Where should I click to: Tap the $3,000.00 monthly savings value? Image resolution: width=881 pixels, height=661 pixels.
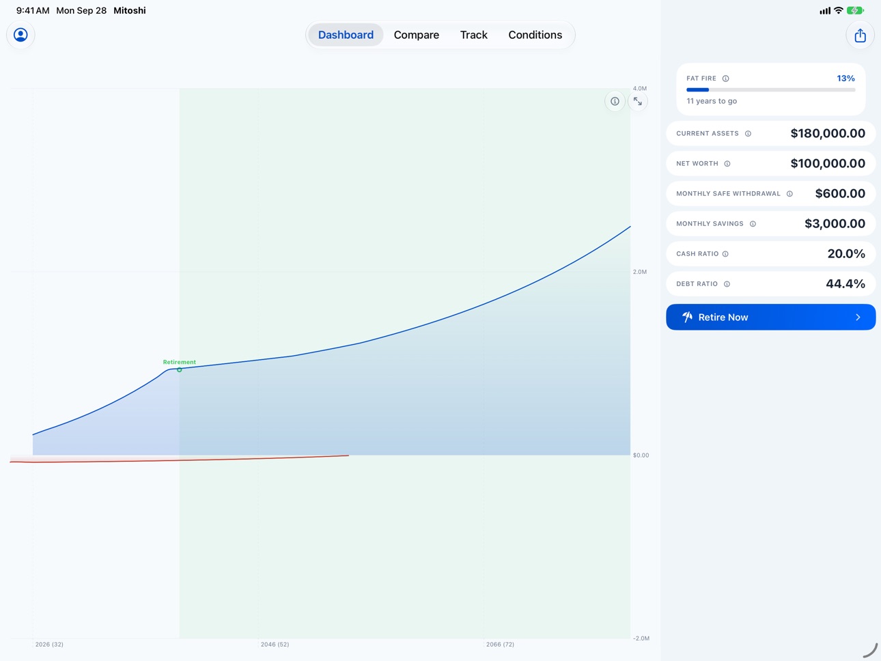pyautogui.click(x=835, y=223)
